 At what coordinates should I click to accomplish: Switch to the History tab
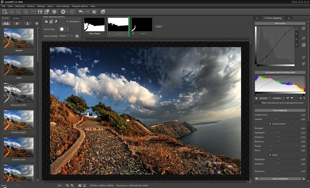[x=16, y=18]
